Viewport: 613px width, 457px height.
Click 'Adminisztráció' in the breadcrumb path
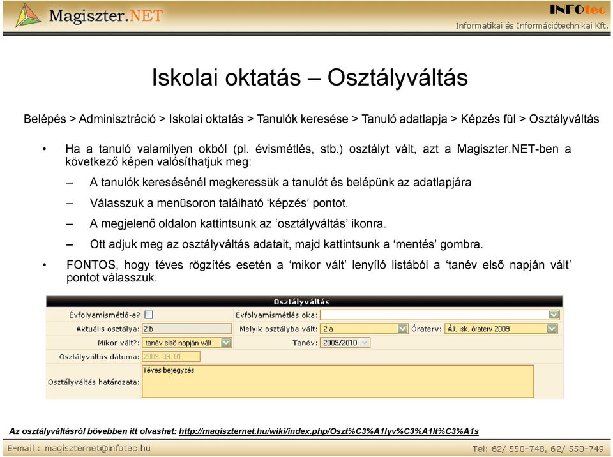tap(117, 119)
